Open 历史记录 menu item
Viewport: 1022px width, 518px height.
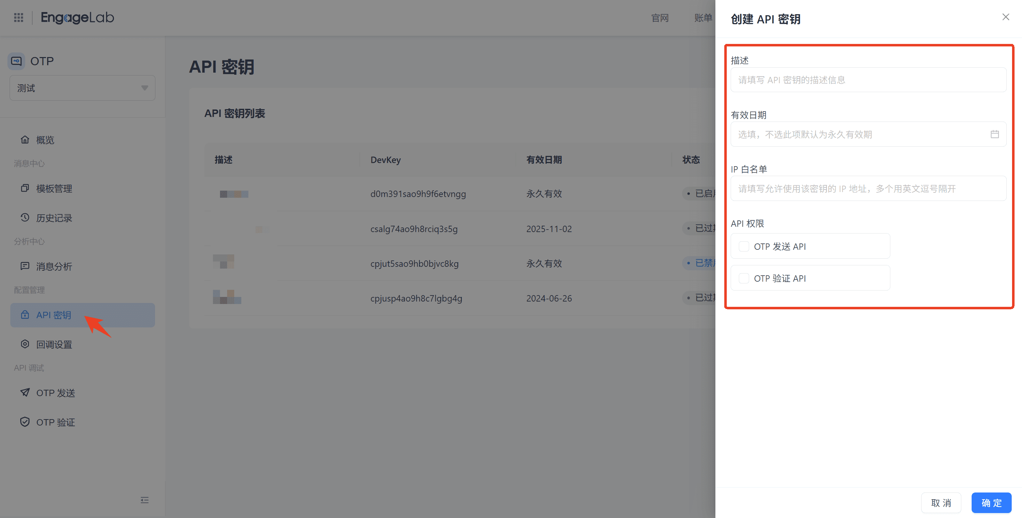(x=54, y=218)
